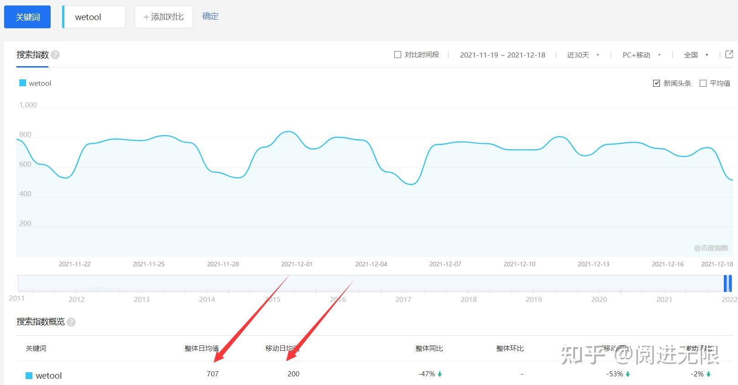Click the 200 mobile daily average value

pyautogui.click(x=293, y=374)
